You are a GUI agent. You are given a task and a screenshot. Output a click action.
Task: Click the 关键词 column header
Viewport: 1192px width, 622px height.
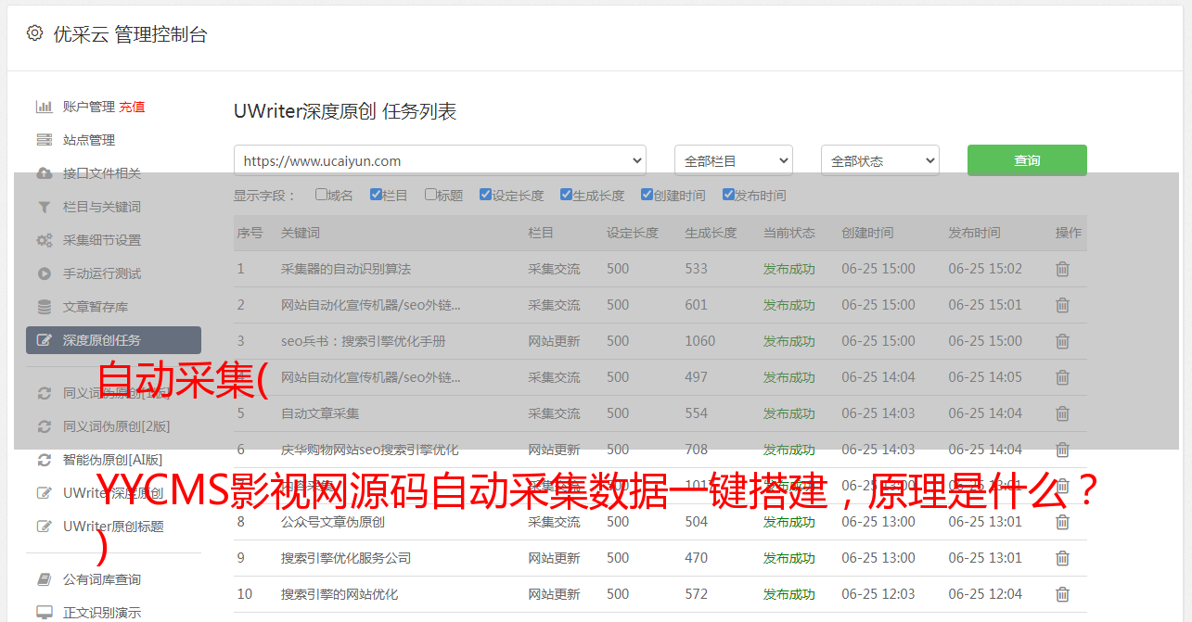(301, 233)
